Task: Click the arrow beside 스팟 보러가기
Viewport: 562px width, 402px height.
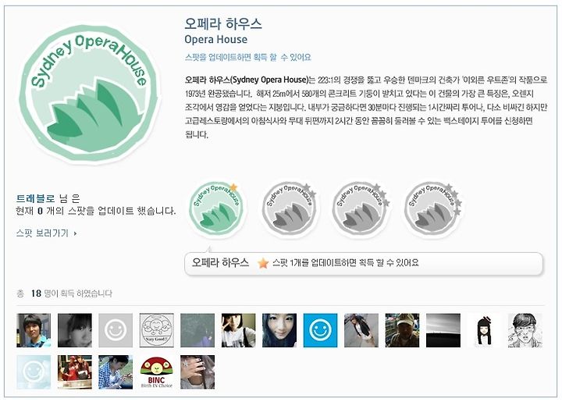Action: 75,233
